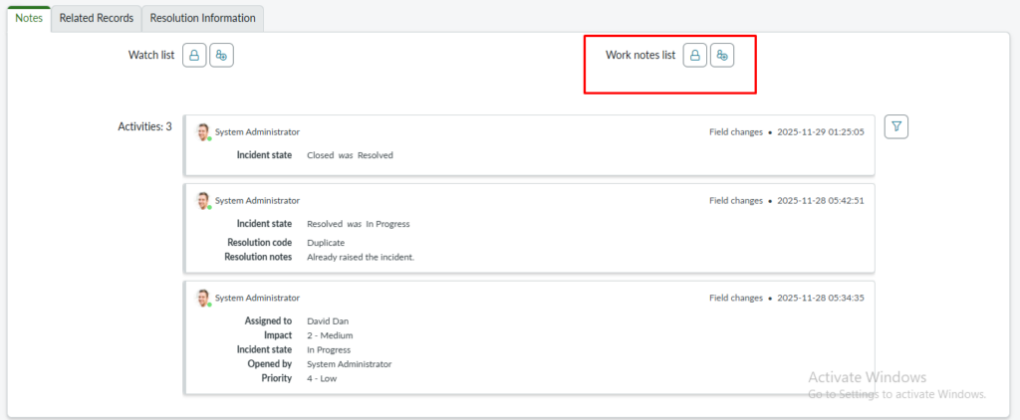
Task: Click the Activate Windows watermark text
Action: (x=867, y=377)
